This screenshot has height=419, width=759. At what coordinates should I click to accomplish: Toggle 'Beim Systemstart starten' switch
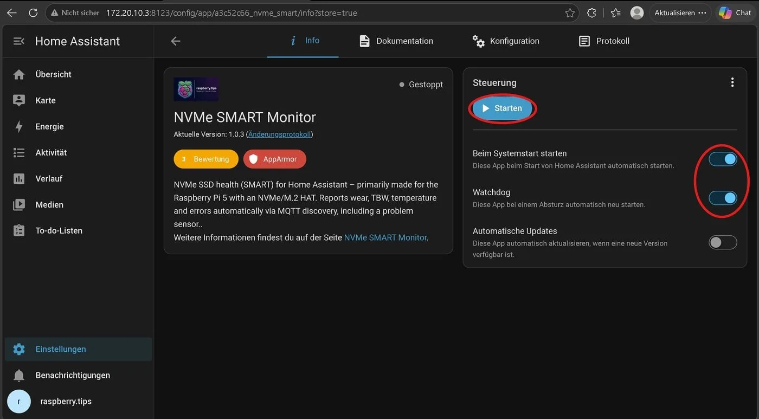click(x=723, y=159)
